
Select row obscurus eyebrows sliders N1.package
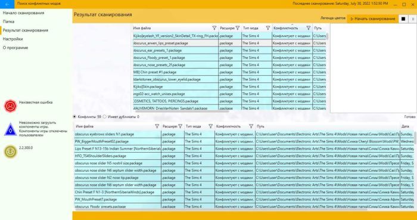244,134
